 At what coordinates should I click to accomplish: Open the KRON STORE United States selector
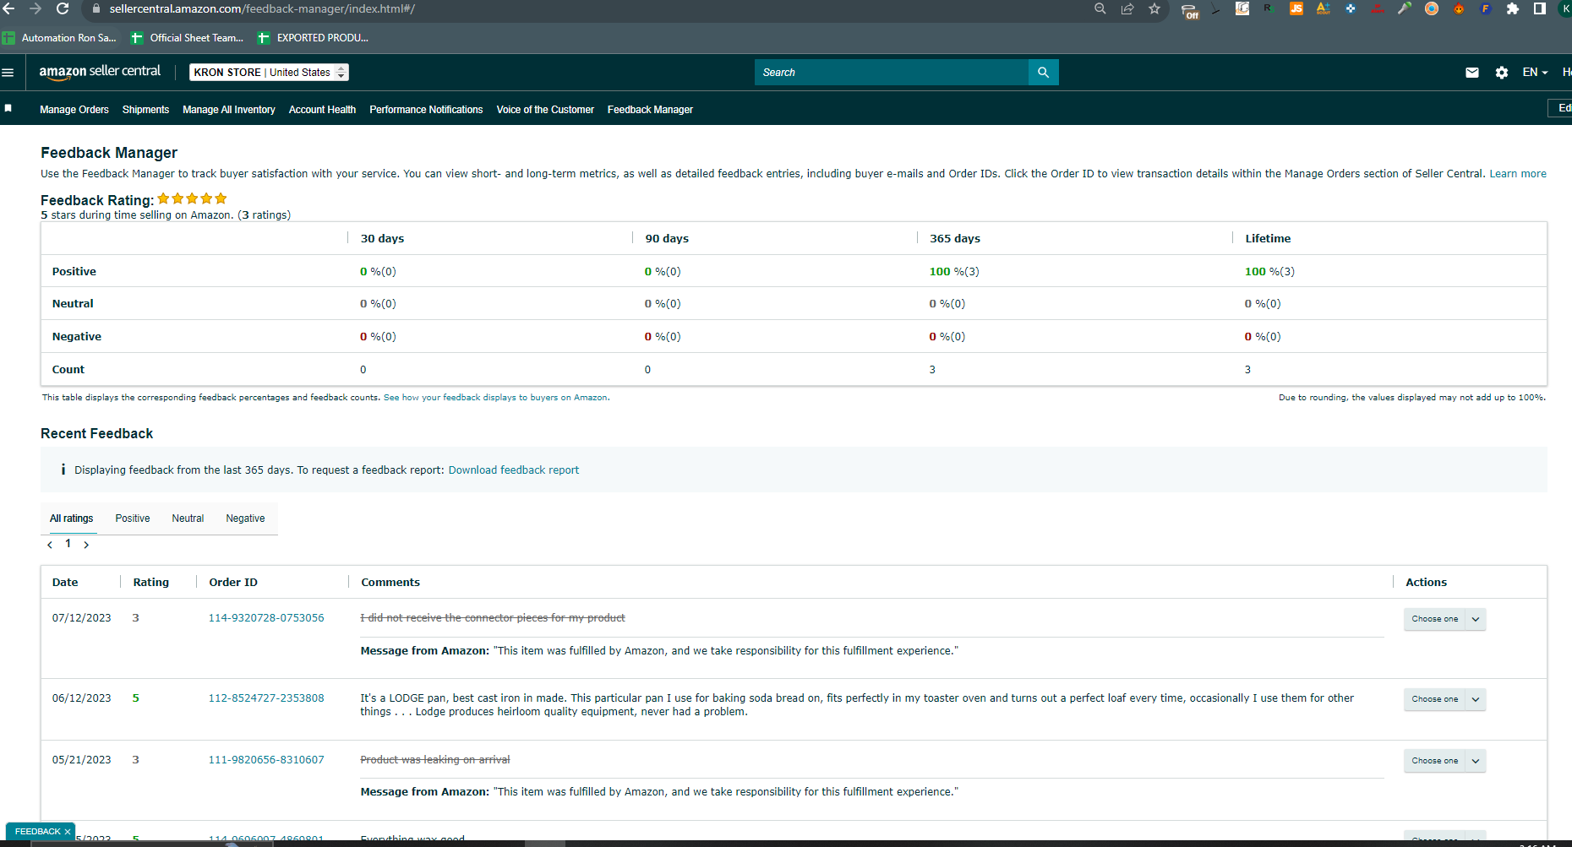pos(269,73)
